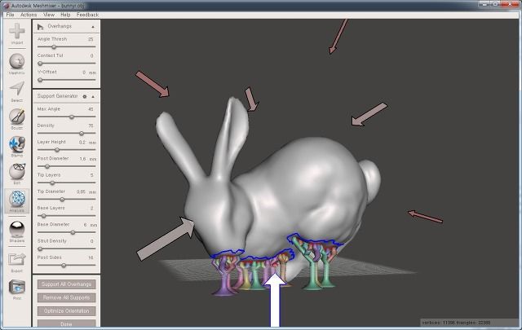The width and height of the screenshot is (522, 330).
Task: Adjust the Base Layers slider
Action: 67,216
